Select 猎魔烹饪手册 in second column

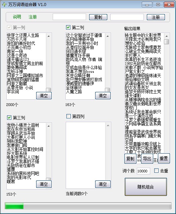[78, 56]
